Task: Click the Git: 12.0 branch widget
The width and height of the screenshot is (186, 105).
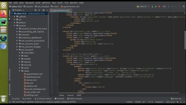Action: (x=171, y=102)
